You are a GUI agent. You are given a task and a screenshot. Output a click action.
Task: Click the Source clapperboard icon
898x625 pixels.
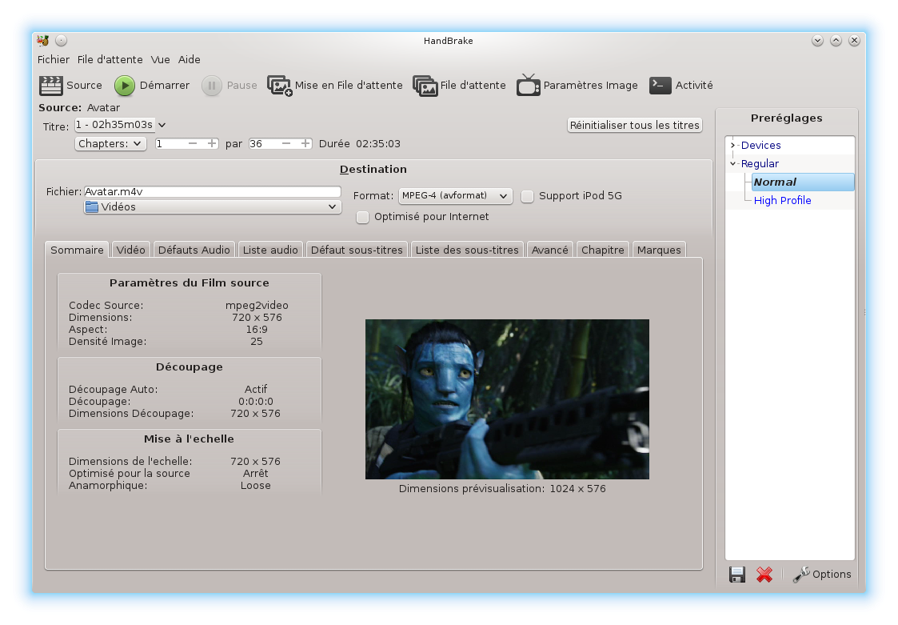coord(51,86)
